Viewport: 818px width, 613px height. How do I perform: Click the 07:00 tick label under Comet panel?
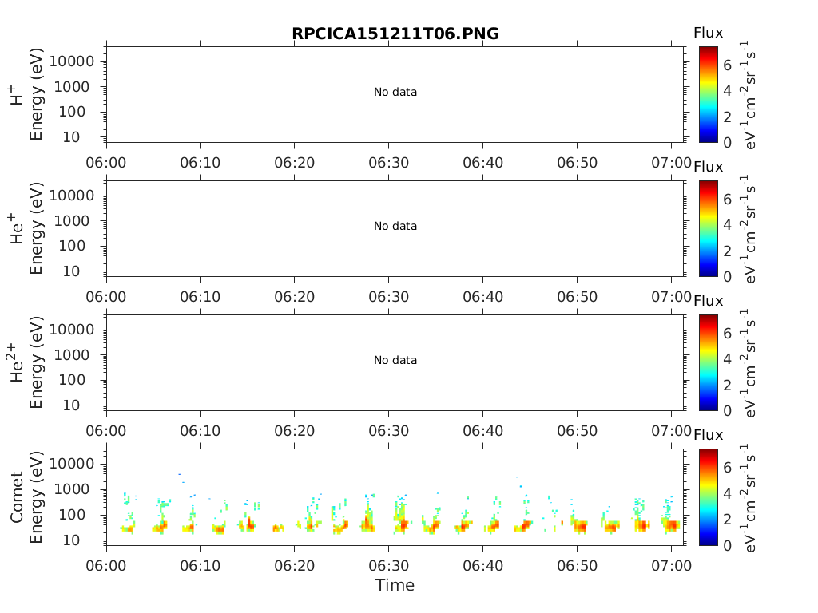pyautogui.click(x=671, y=566)
